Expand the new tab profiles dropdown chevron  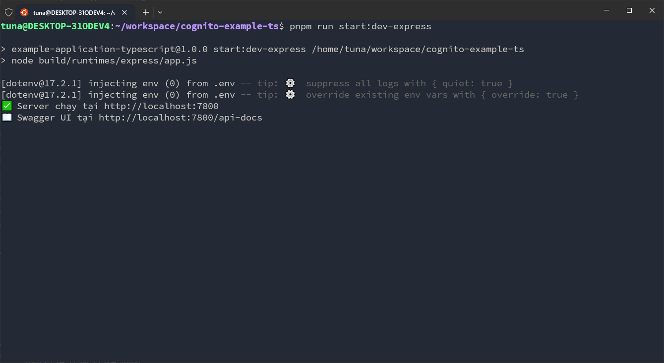click(160, 12)
